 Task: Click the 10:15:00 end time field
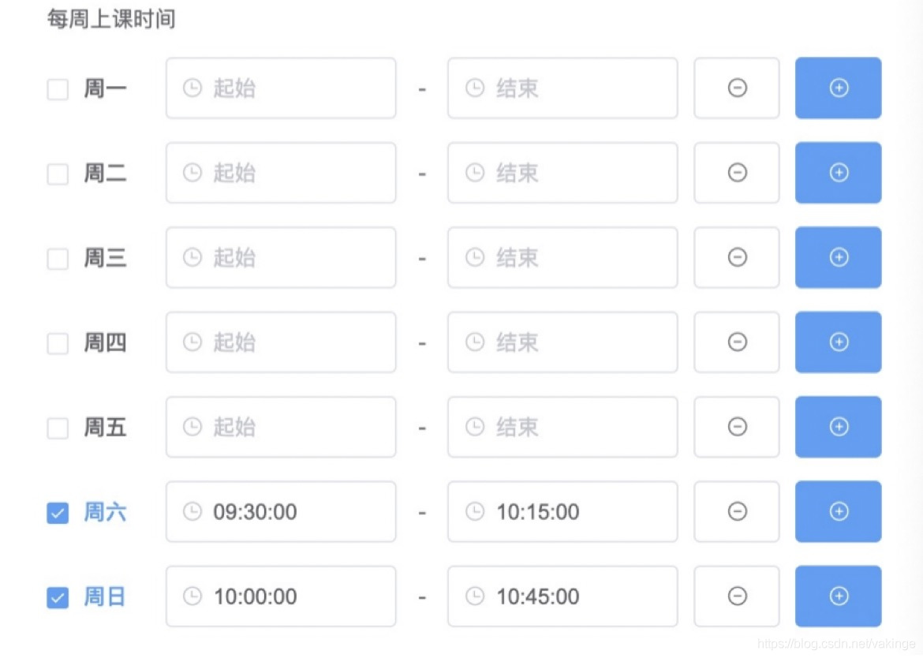(562, 511)
